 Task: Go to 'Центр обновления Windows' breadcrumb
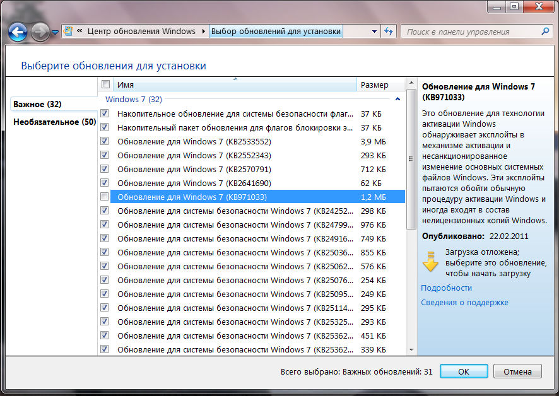coord(141,32)
